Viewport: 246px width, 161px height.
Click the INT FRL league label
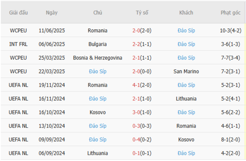pyautogui.click(x=19, y=44)
